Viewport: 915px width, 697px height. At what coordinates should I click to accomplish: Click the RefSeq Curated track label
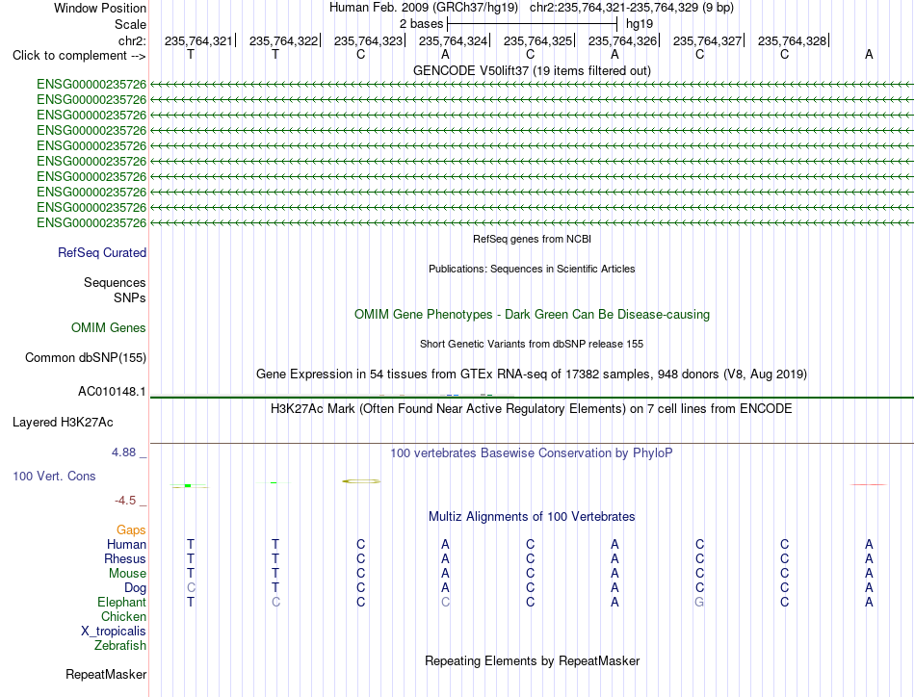click(102, 252)
